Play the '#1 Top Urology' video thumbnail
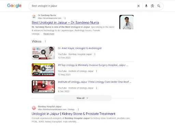 (x=43, y=70)
